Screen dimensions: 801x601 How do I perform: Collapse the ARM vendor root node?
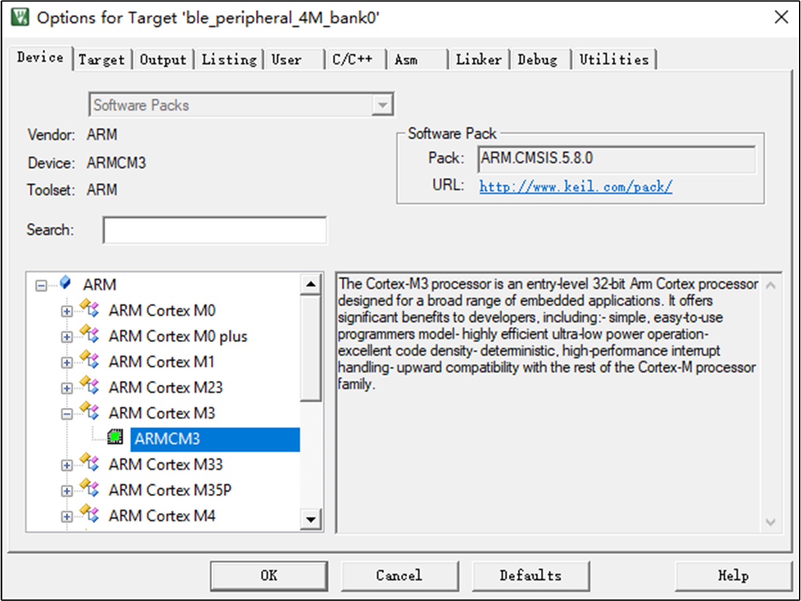click(42, 286)
